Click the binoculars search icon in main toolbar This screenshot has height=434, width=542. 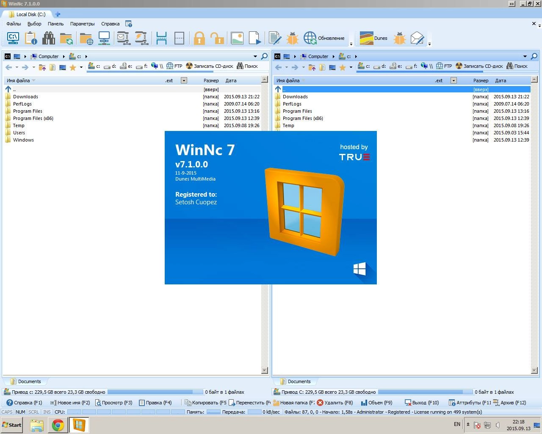49,38
